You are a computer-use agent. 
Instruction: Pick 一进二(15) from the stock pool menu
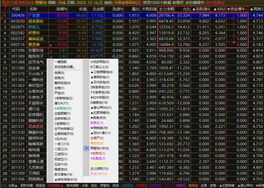point(62,144)
